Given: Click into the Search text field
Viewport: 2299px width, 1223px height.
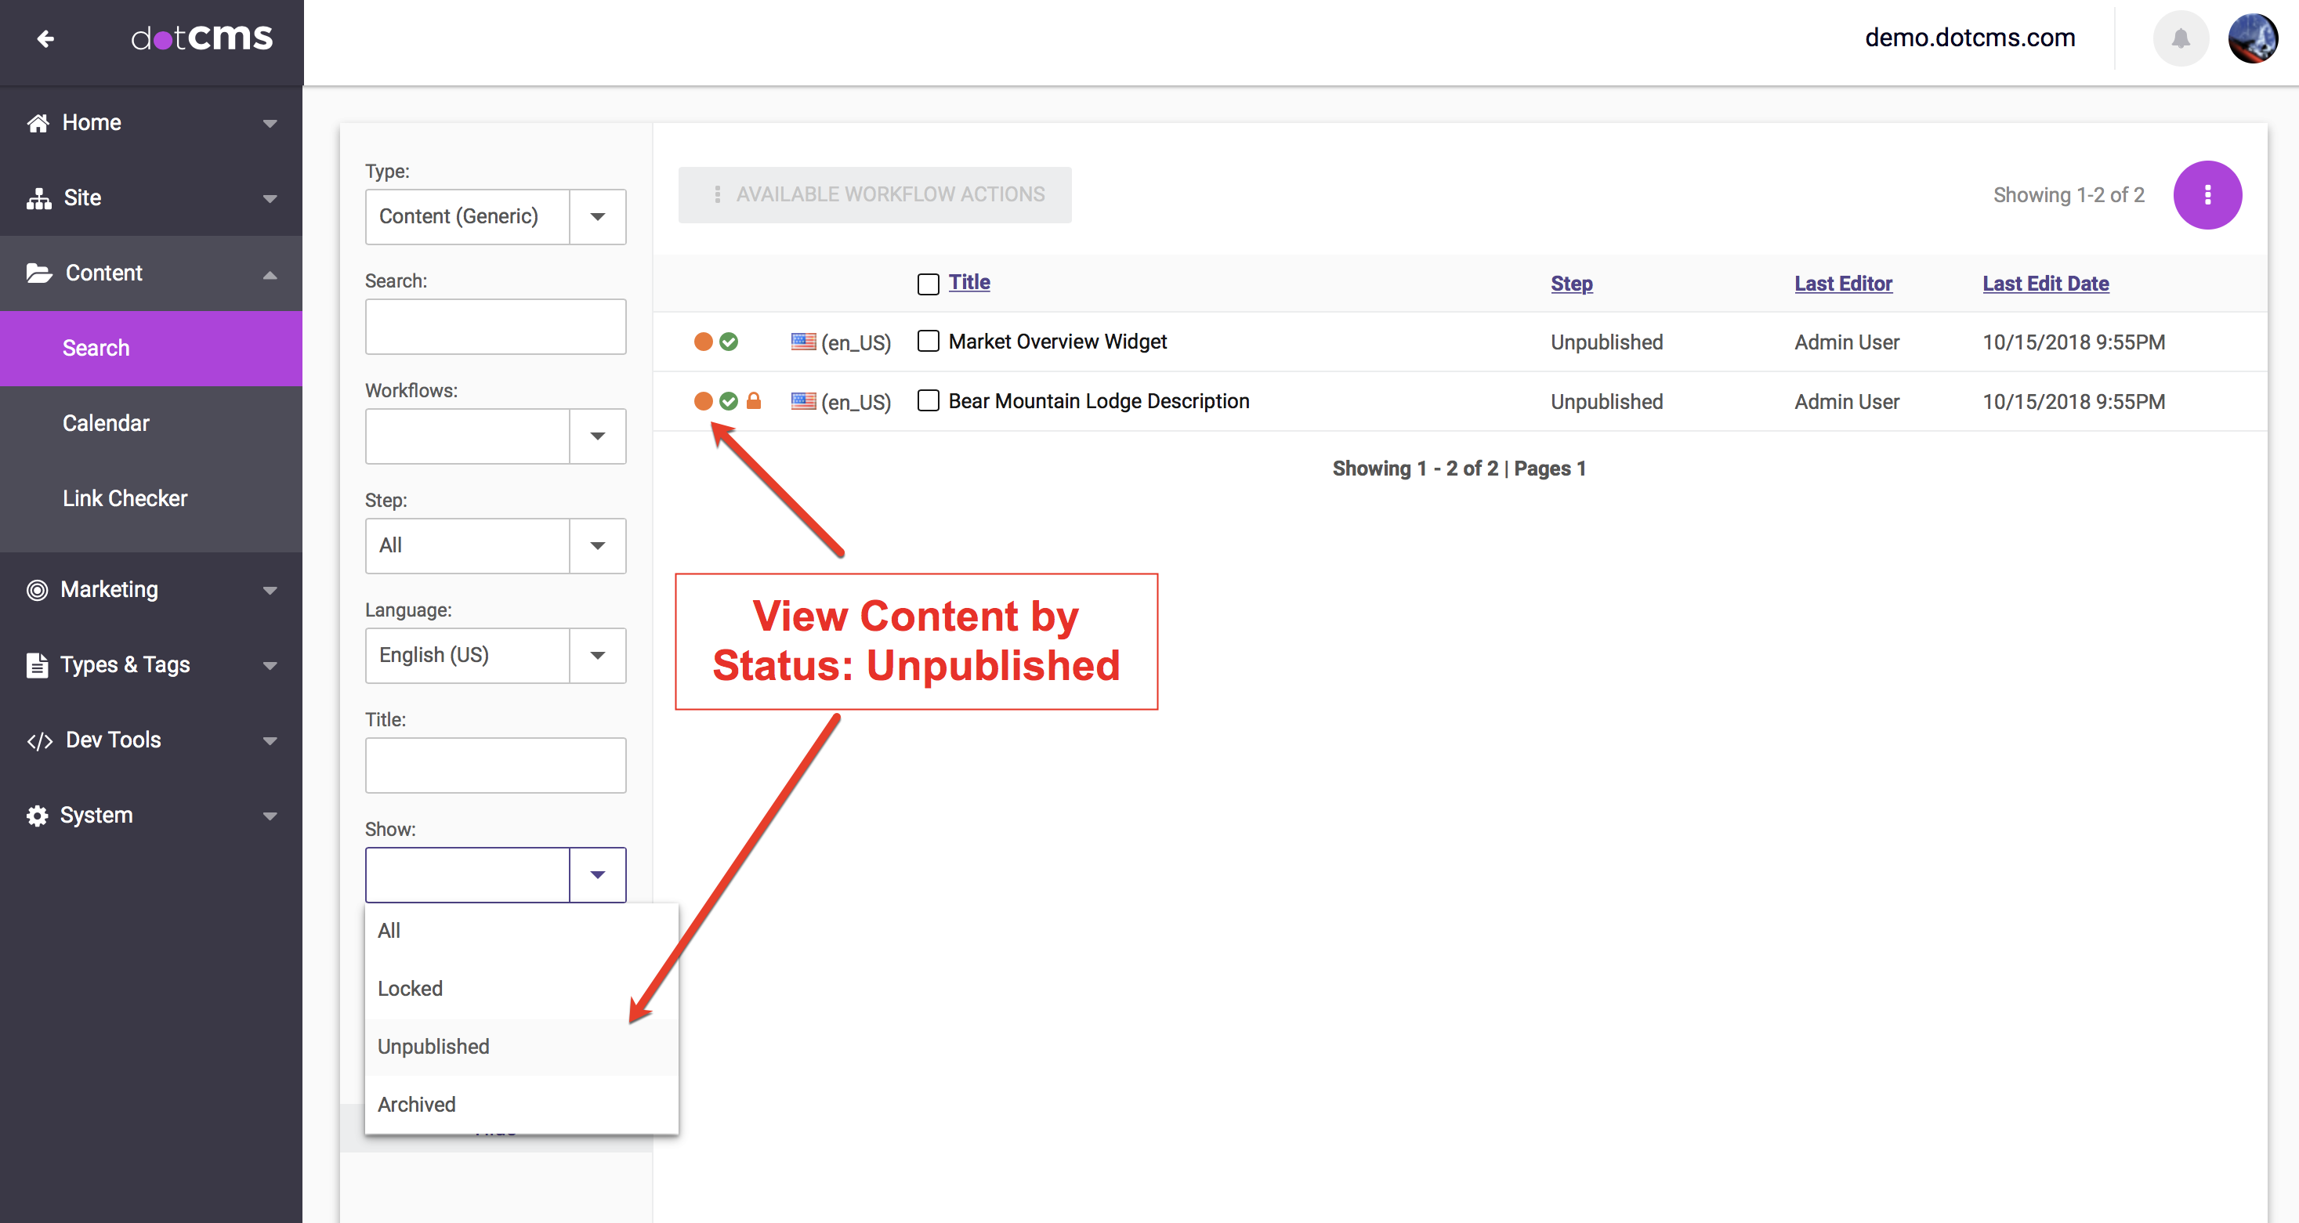Looking at the screenshot, I should (495, 326).
